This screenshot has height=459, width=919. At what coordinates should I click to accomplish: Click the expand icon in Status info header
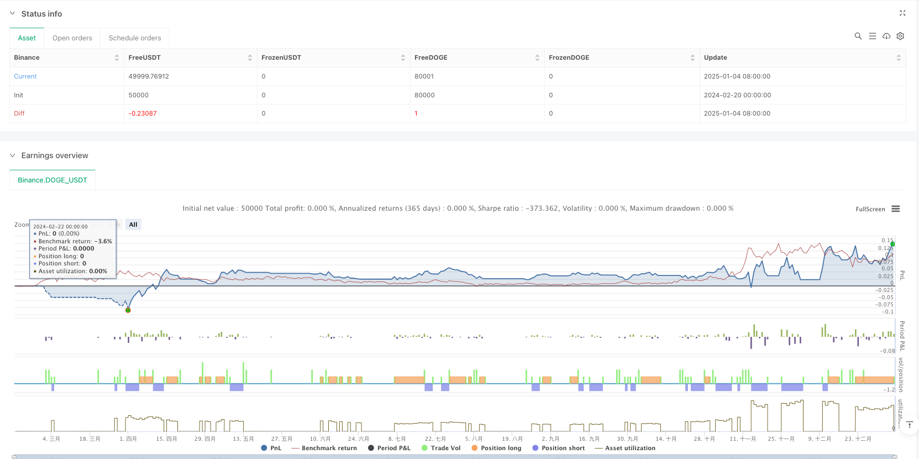902,13
